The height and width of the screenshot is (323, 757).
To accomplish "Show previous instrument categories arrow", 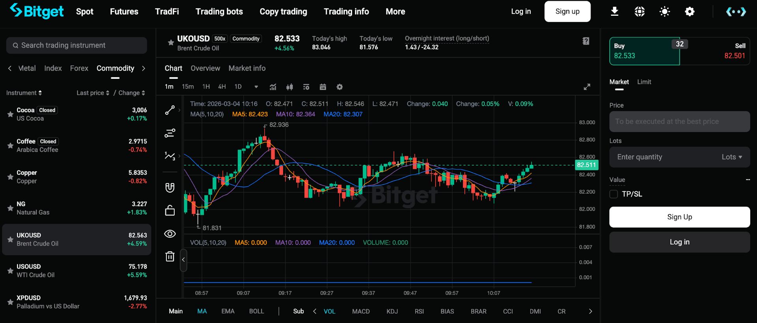I will pyautogui.click(x=10, y=68).
